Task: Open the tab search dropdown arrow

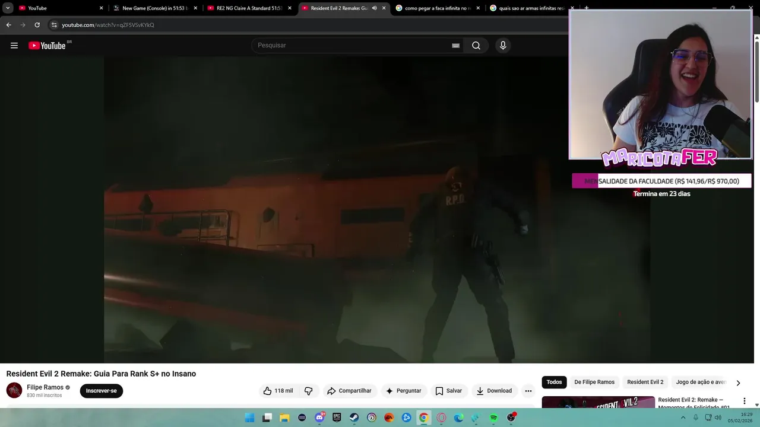Action: tap(8, 8)
